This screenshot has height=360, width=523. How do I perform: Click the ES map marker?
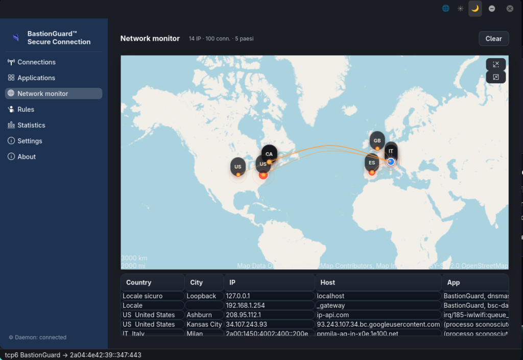372,163
